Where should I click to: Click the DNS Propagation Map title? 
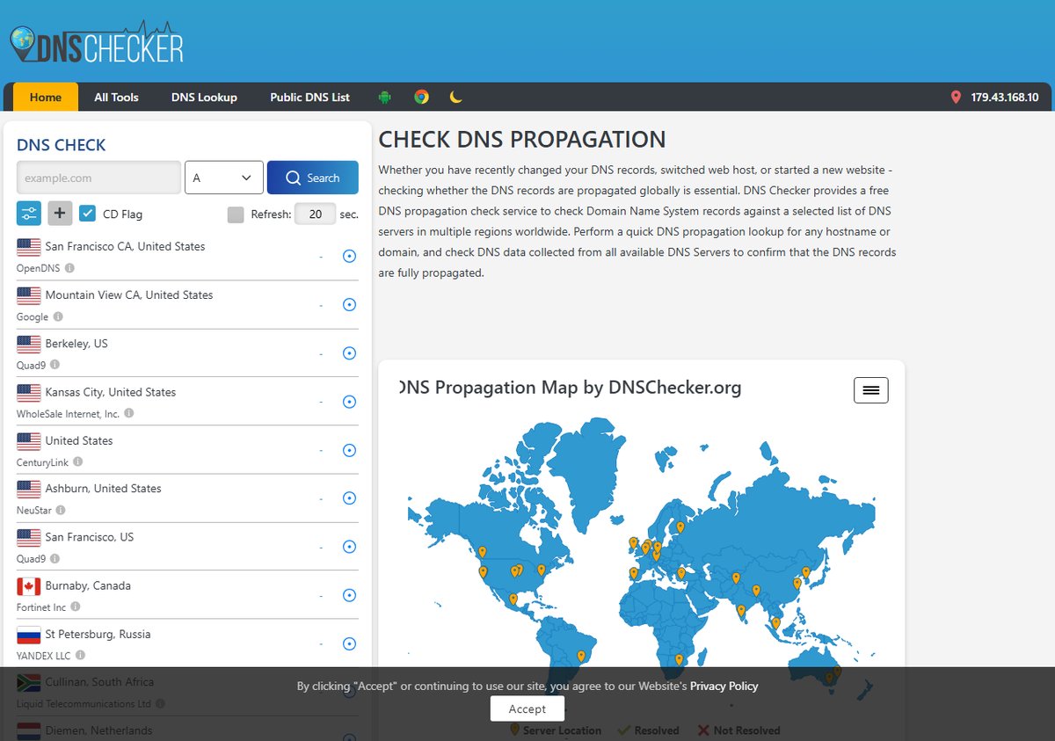[x=570, y=388]
